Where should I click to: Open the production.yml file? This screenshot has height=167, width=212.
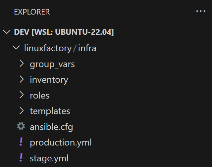click(61, 143)
